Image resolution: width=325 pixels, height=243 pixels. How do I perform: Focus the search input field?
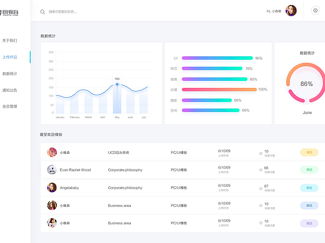(62, 12)
